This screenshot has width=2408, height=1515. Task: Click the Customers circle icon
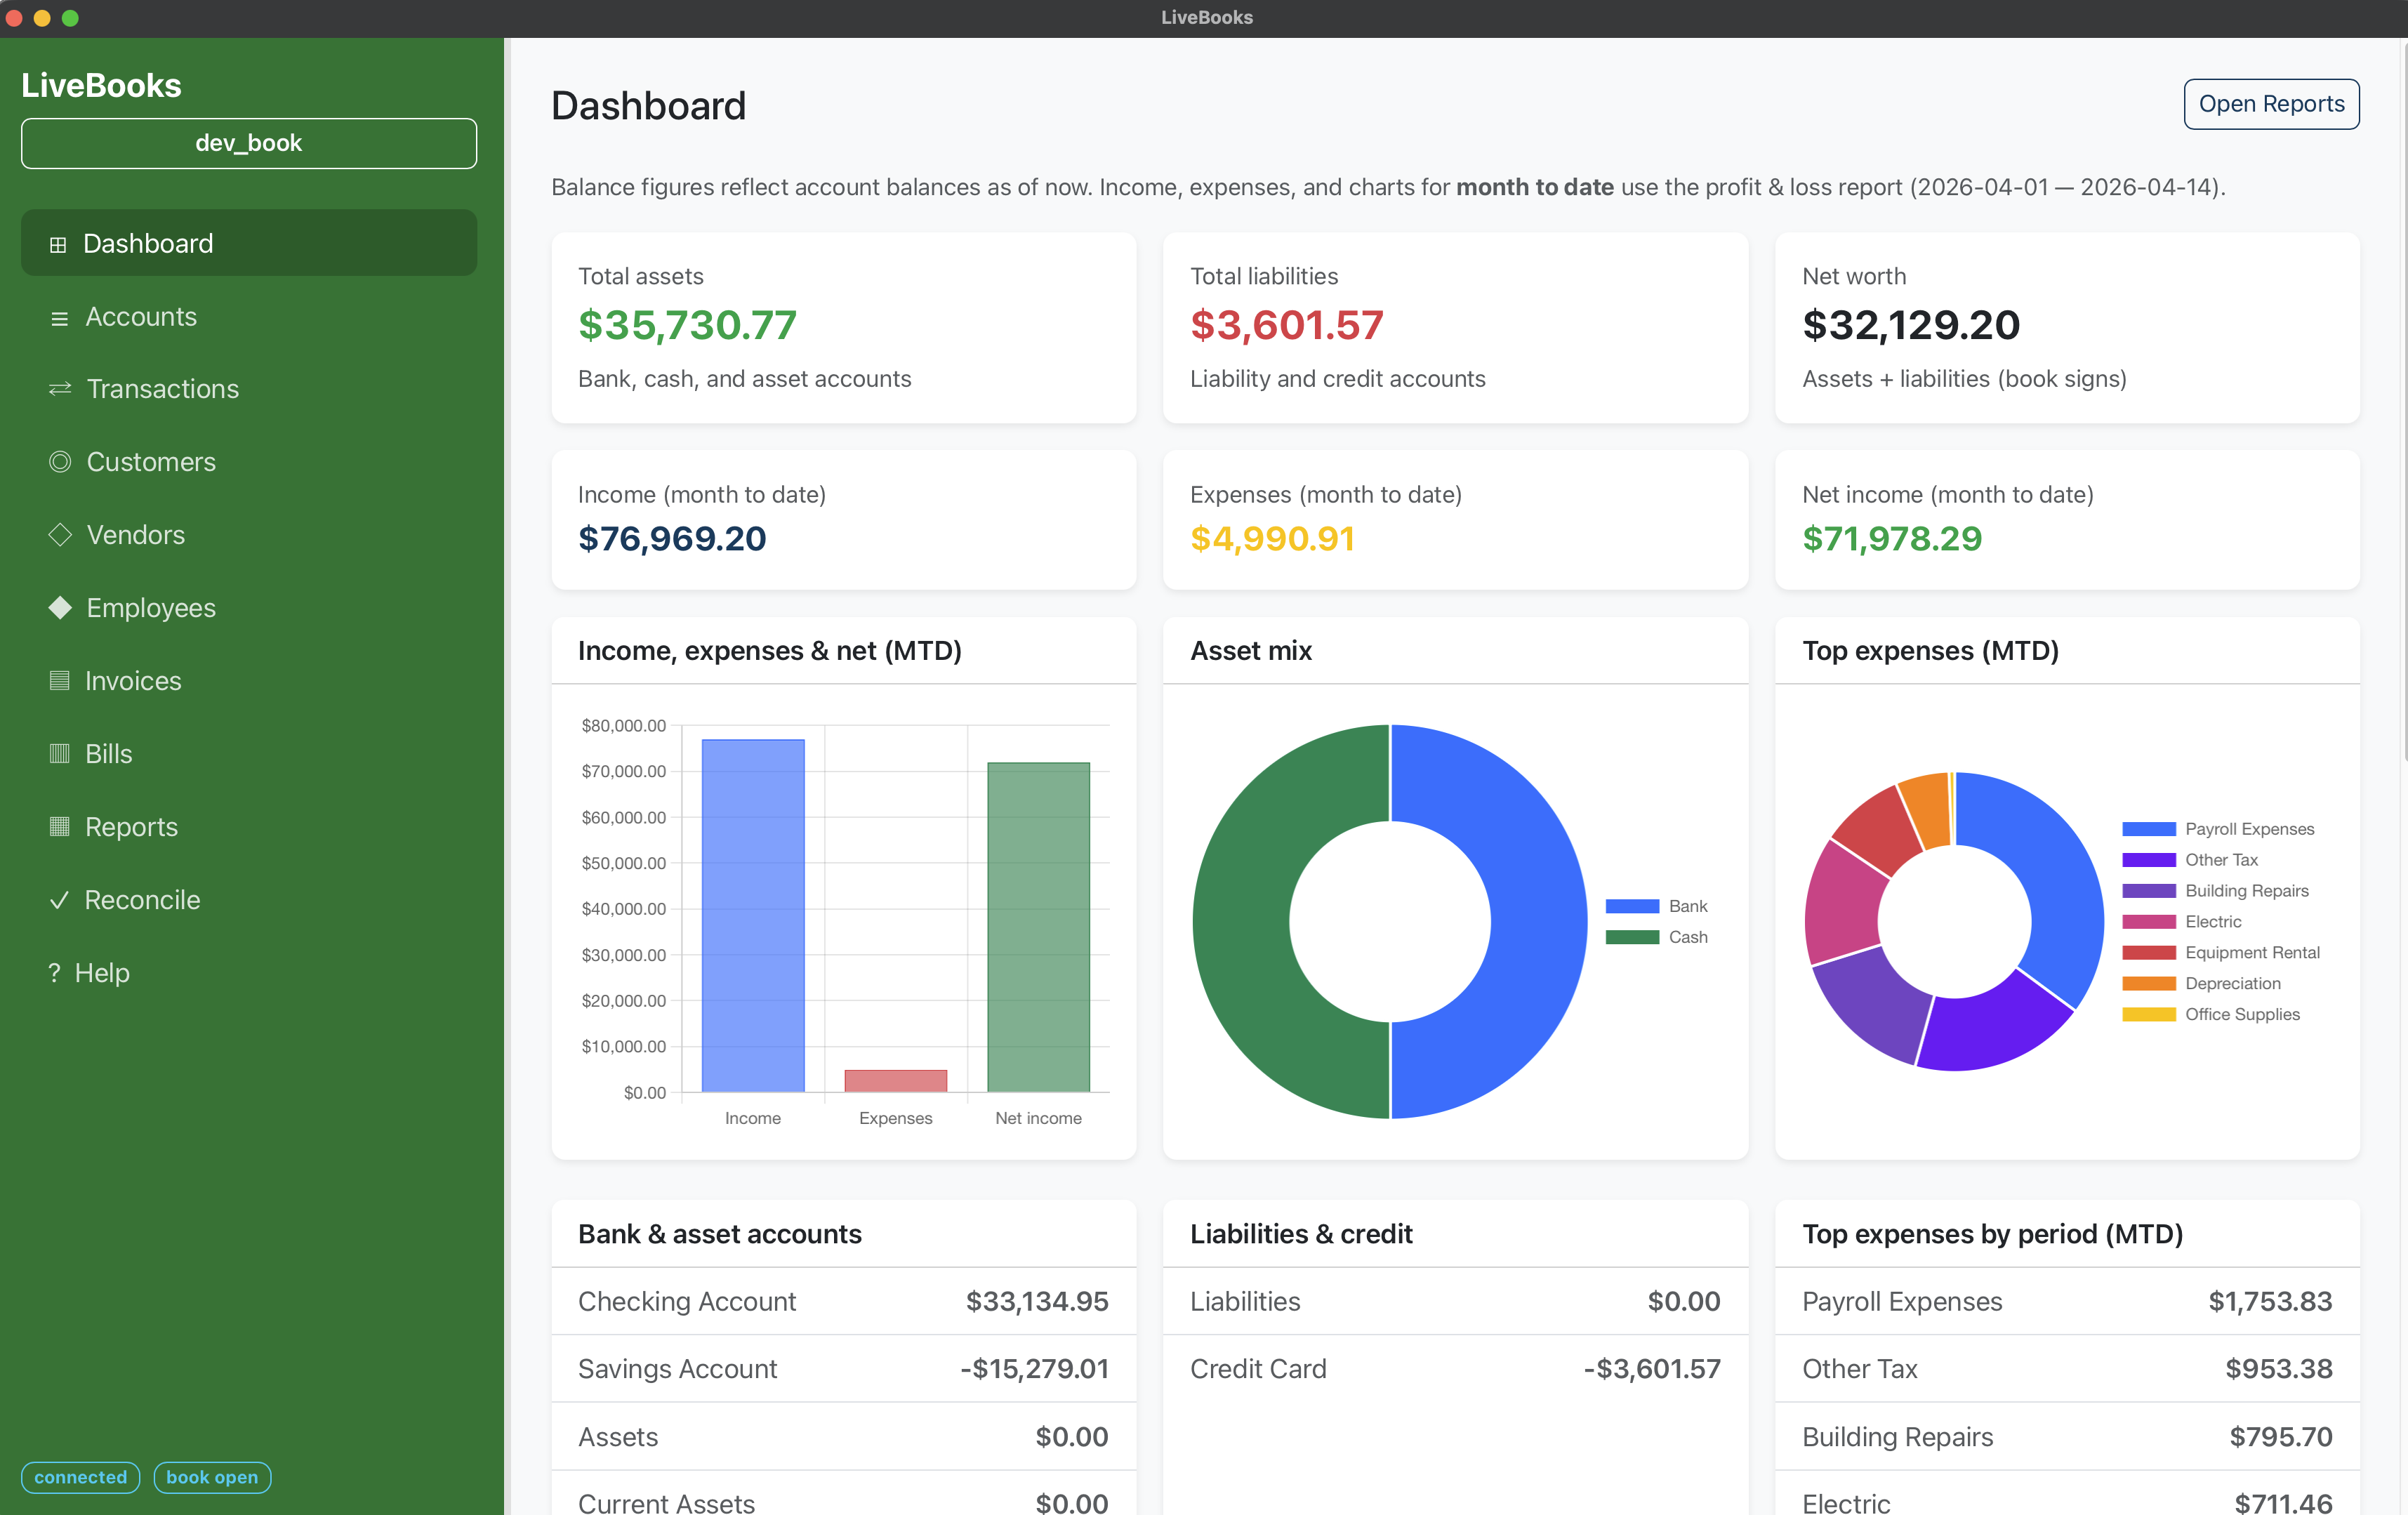60,462
